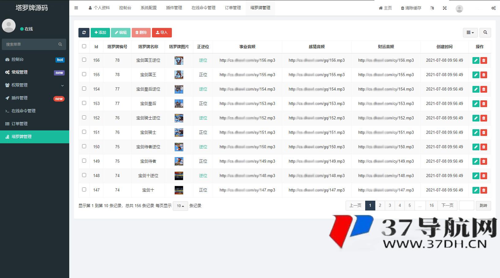Click the tarot card thumbnail for record 153
The height and width of the screenshot is (278, 500).
click(x=179, y=103)
